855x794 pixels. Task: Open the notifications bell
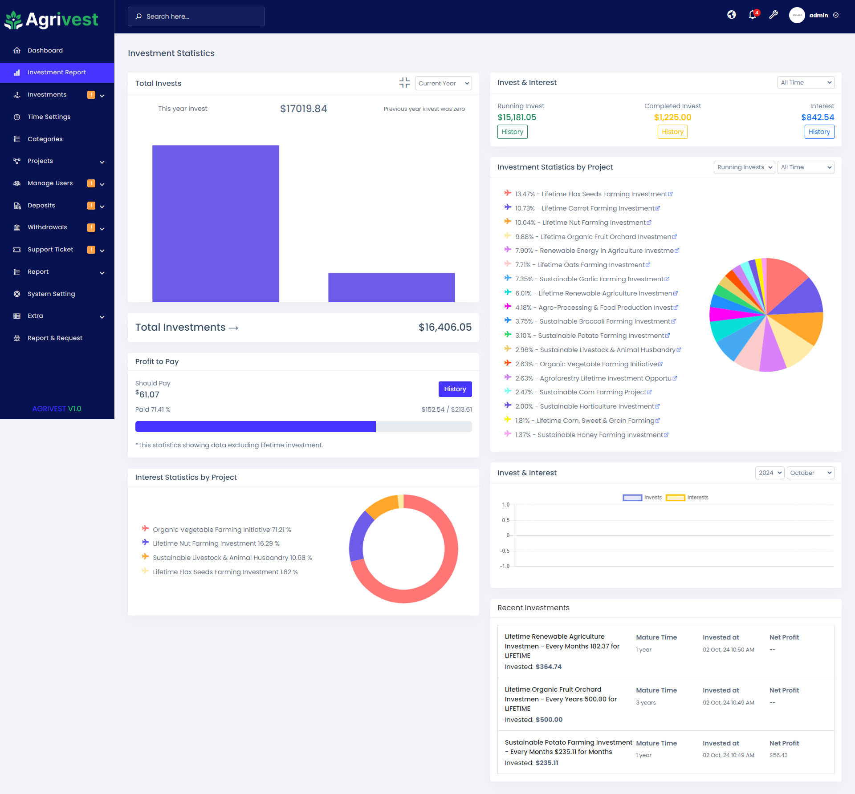[753, 15]
